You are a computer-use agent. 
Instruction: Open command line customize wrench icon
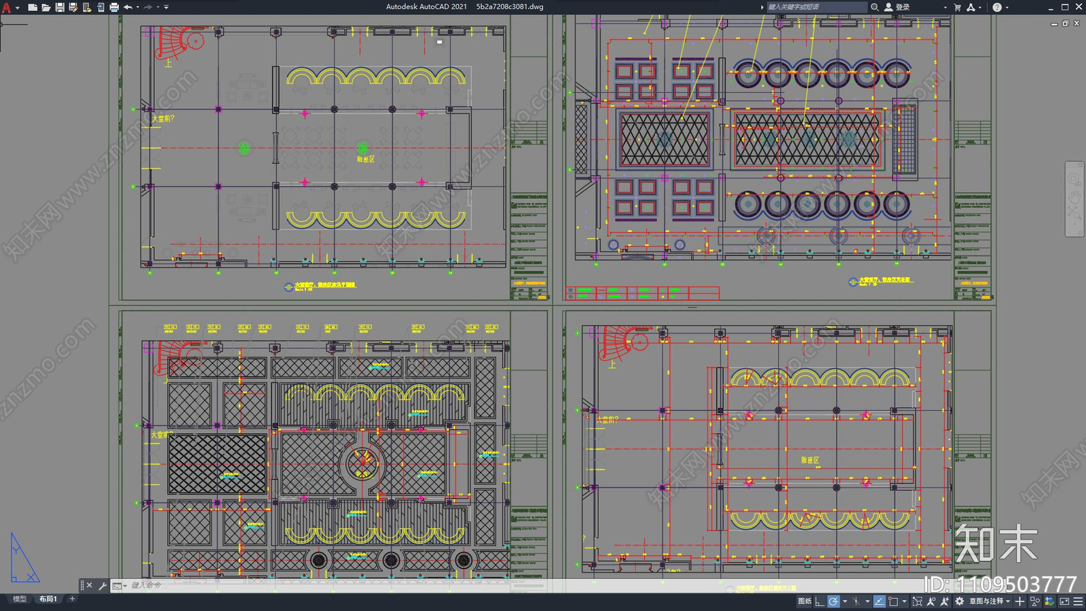point(102,585)
